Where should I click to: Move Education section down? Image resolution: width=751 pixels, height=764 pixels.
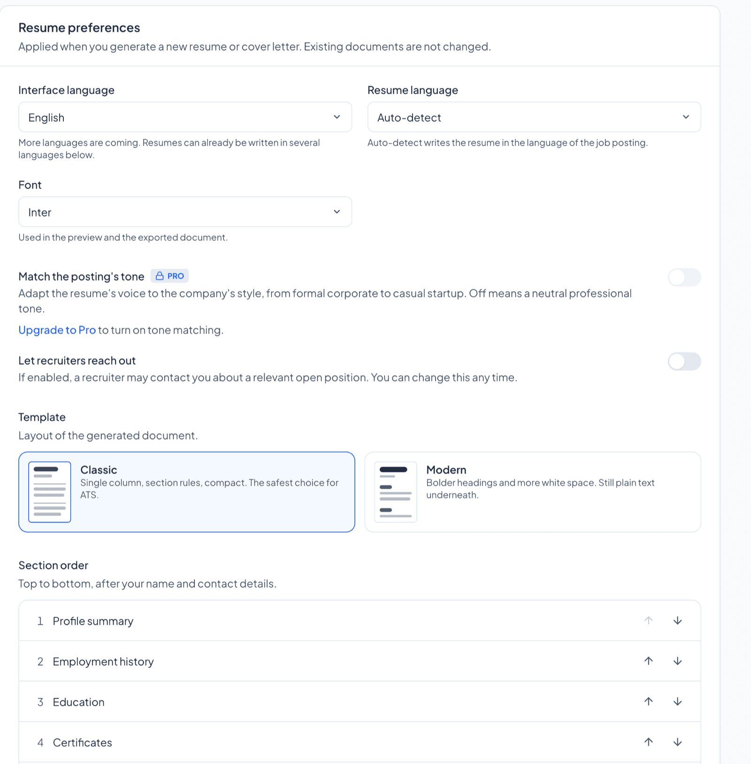[x=677, y=701]
